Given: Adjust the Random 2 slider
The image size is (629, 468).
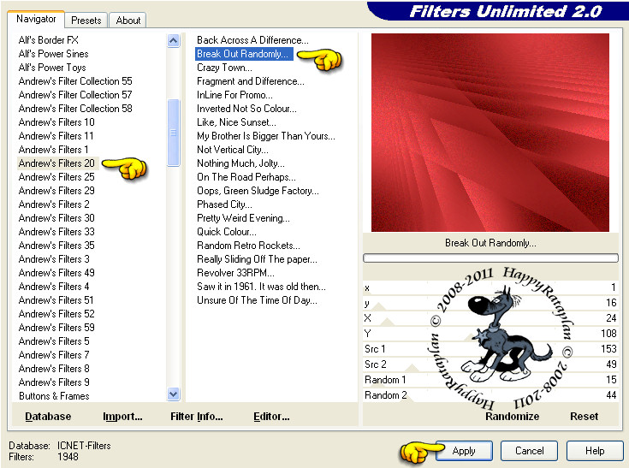Looking at the screenshot, I should coord(490,395).
